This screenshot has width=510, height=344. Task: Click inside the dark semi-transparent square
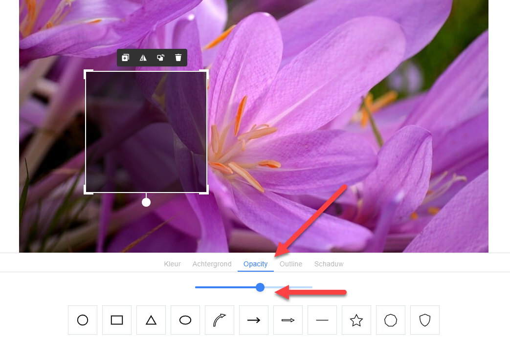click(146, 131)
